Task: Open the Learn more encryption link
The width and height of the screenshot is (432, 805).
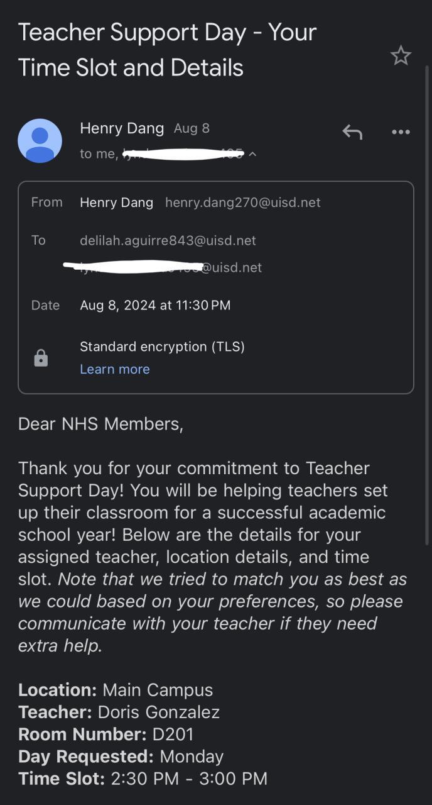Action: click(x=115, y=369)
